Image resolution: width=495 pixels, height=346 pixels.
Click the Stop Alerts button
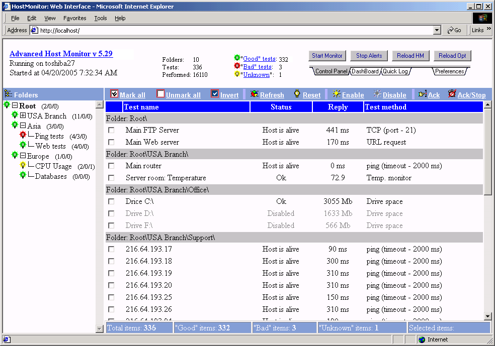point(369,56)
